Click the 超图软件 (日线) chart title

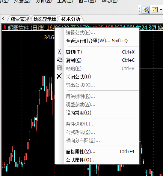coord(26,28)
